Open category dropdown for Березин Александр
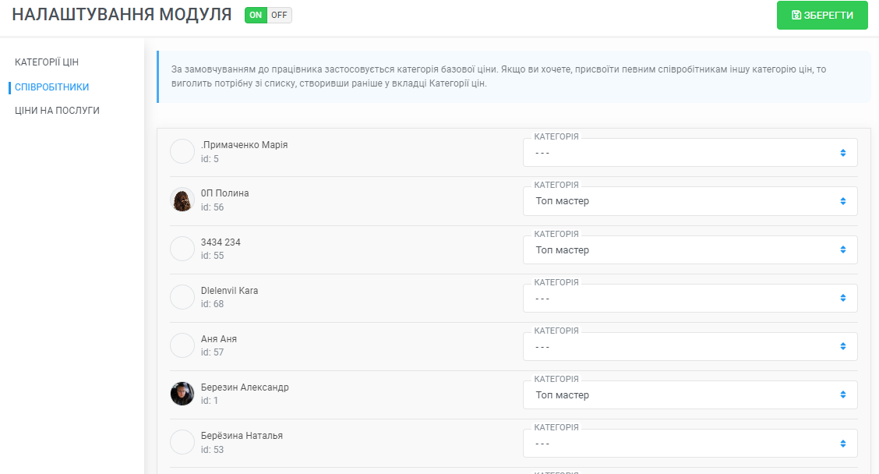This screenshot has height=474, width=879. (x=690, y=395)
